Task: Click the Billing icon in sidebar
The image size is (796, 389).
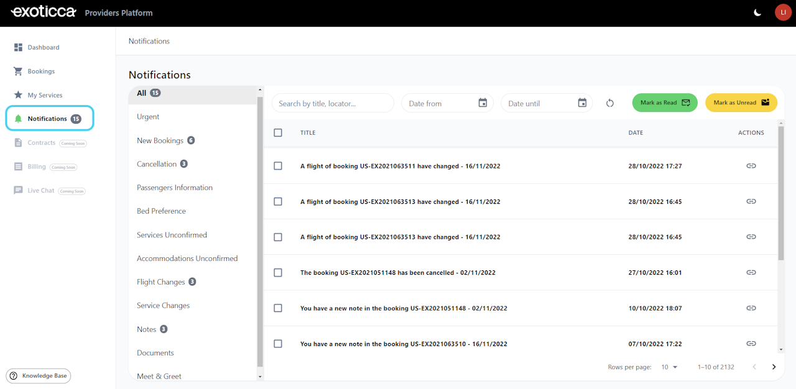Action: click(x=18, y=167)
